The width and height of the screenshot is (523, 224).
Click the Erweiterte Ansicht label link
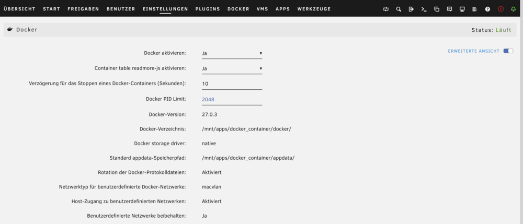(x=474, y=51)
